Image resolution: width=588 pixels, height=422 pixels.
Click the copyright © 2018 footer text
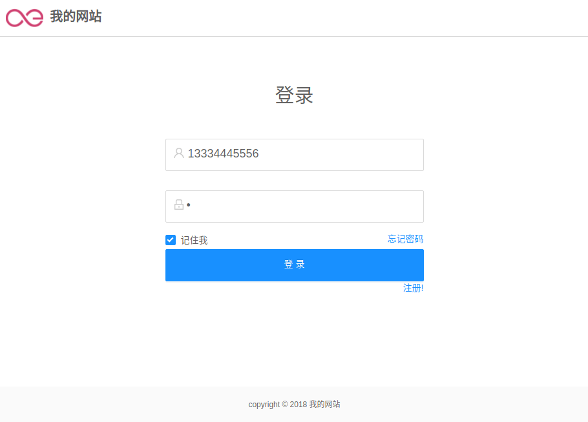point(295,405)
